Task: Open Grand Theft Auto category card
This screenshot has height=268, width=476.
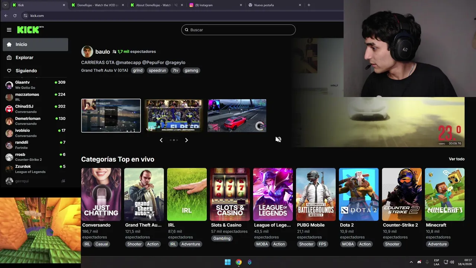Action: [x=144, y=194]
